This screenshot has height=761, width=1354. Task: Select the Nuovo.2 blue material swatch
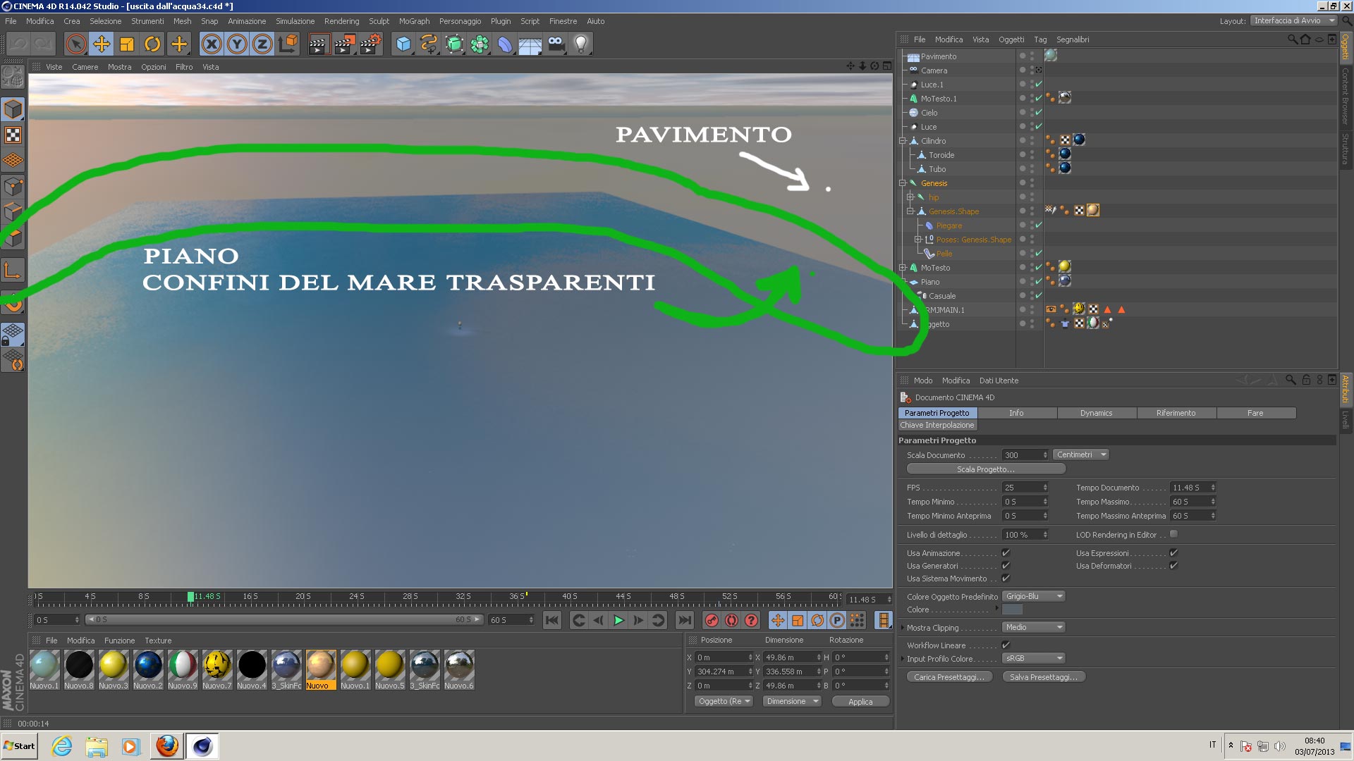[148, 666]
